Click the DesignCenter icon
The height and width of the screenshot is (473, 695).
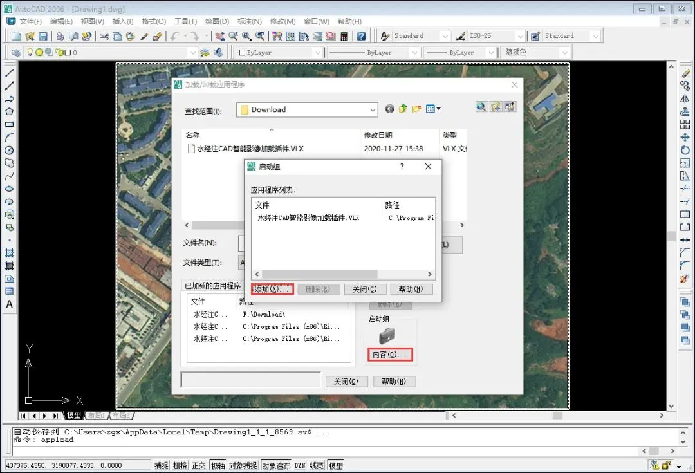tap(290, 36)
